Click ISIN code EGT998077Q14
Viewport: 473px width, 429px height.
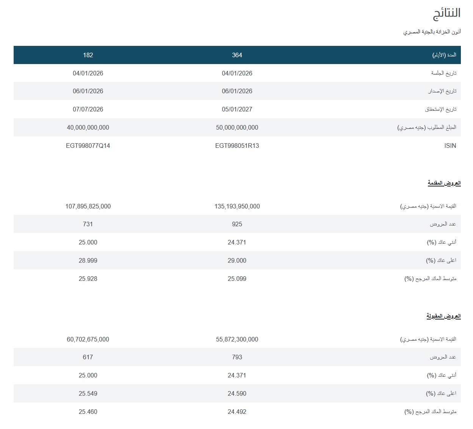(88, 146)
